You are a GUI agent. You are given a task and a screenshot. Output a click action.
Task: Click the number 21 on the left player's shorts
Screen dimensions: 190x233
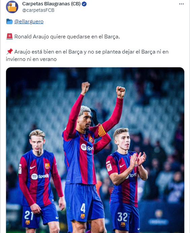29,215
